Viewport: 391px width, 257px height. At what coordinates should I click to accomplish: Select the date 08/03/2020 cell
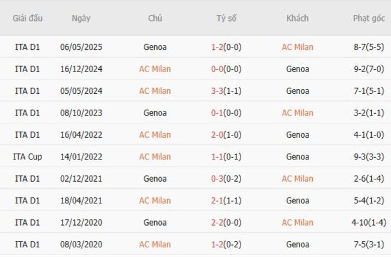pos(81,244)
